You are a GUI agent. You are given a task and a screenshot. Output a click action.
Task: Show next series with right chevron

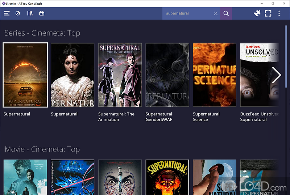click(x=277, y=75)
